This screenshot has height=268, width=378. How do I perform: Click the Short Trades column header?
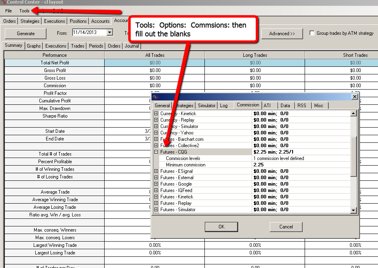355,55
